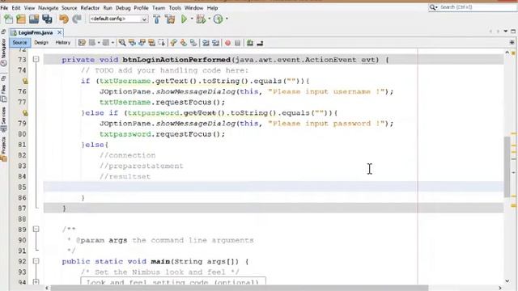Open the Projects side panel
Screen dimensions: 518x291
(x=3, y=149)
